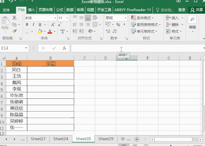The width and height of the screenshot is (205, 146).
Task: Switch to the 公式 tab
Action: pos(60,10)
